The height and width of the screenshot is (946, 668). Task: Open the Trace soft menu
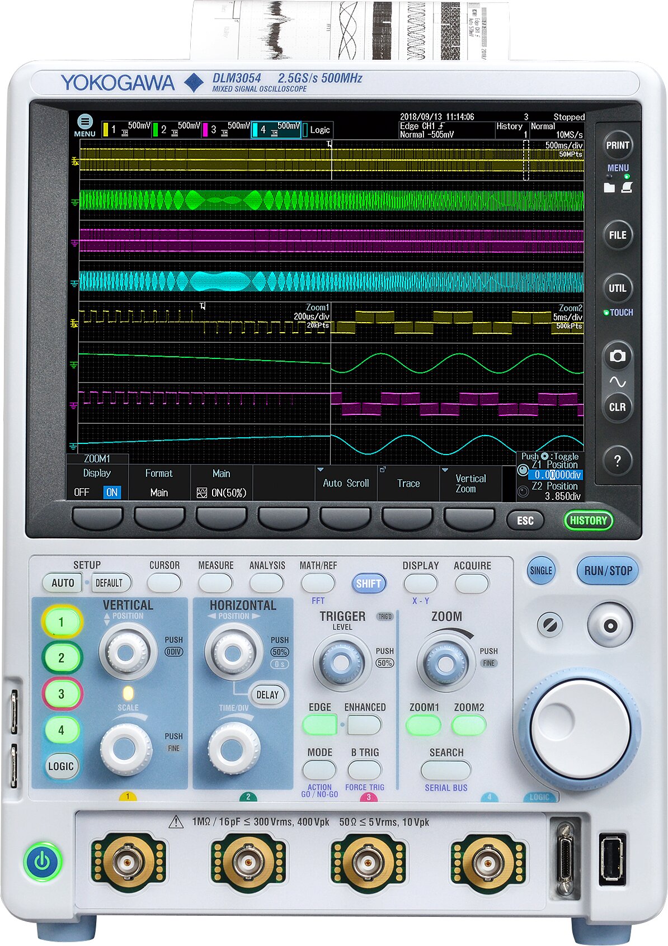408,483
